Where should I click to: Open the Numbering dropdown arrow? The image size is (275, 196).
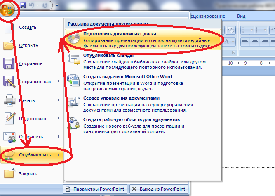[x=266, y=30]
